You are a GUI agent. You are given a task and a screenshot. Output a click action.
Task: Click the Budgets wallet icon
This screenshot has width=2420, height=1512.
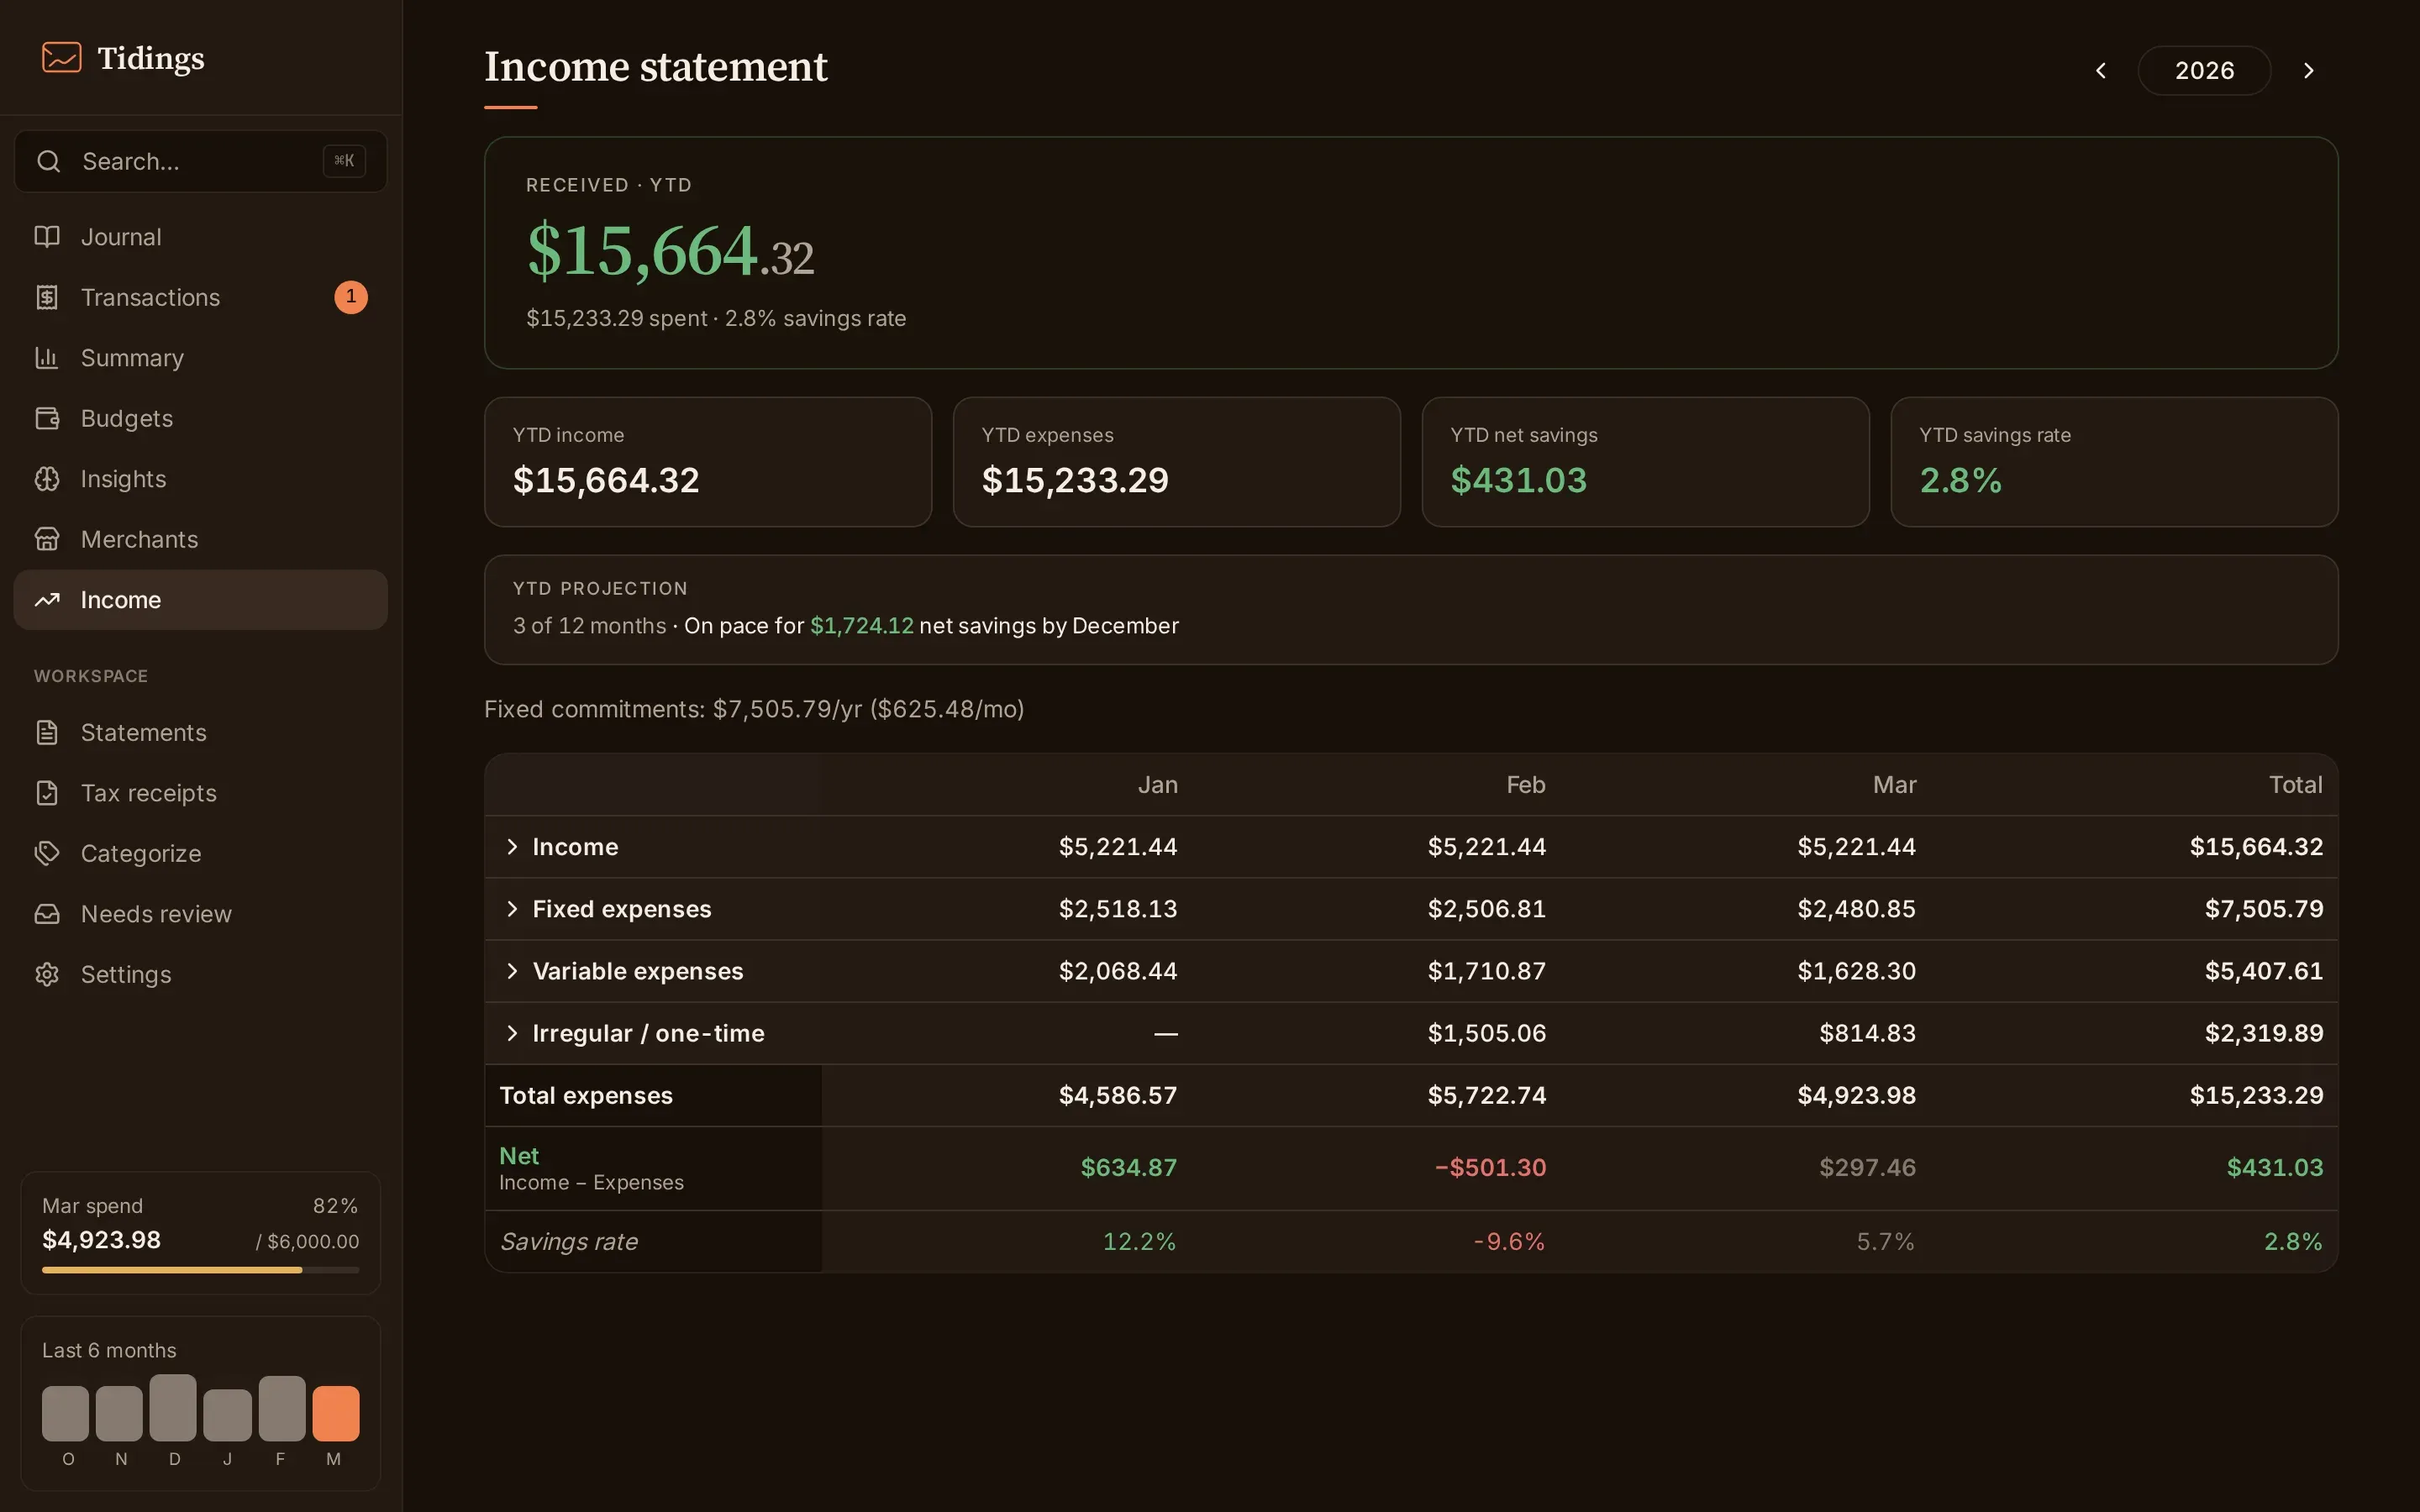47,418
